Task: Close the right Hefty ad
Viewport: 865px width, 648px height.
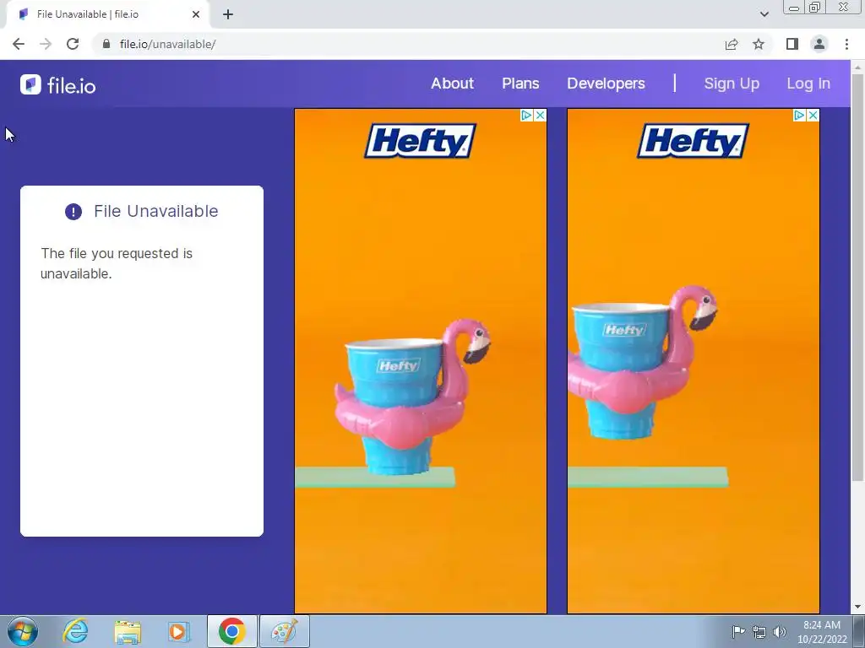Action: (x=813, y=115)
